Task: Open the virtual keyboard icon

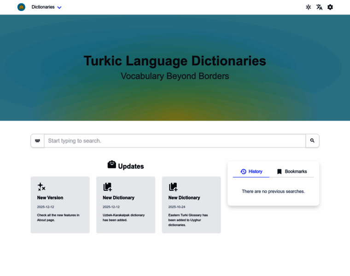Action: tap(37, 141)
